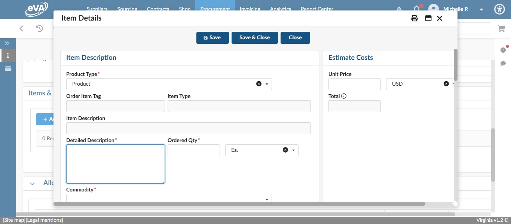Clear the USD currency selection
Image resolution: width=511 pixels, height=224 pixels.
[x=446, y=84]
